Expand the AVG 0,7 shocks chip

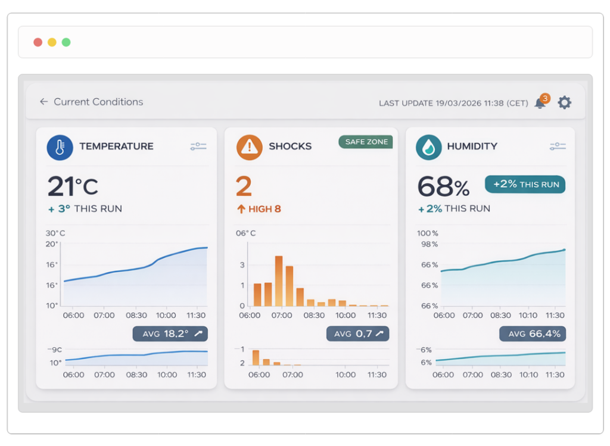357,333
